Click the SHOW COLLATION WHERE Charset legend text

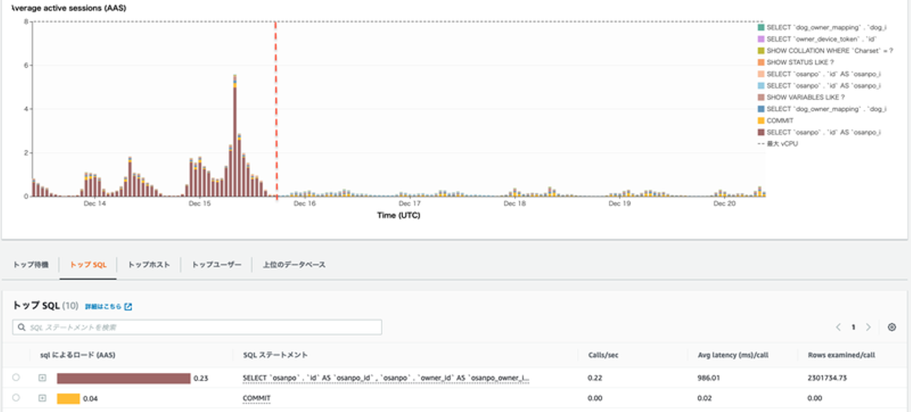(829, 51)
